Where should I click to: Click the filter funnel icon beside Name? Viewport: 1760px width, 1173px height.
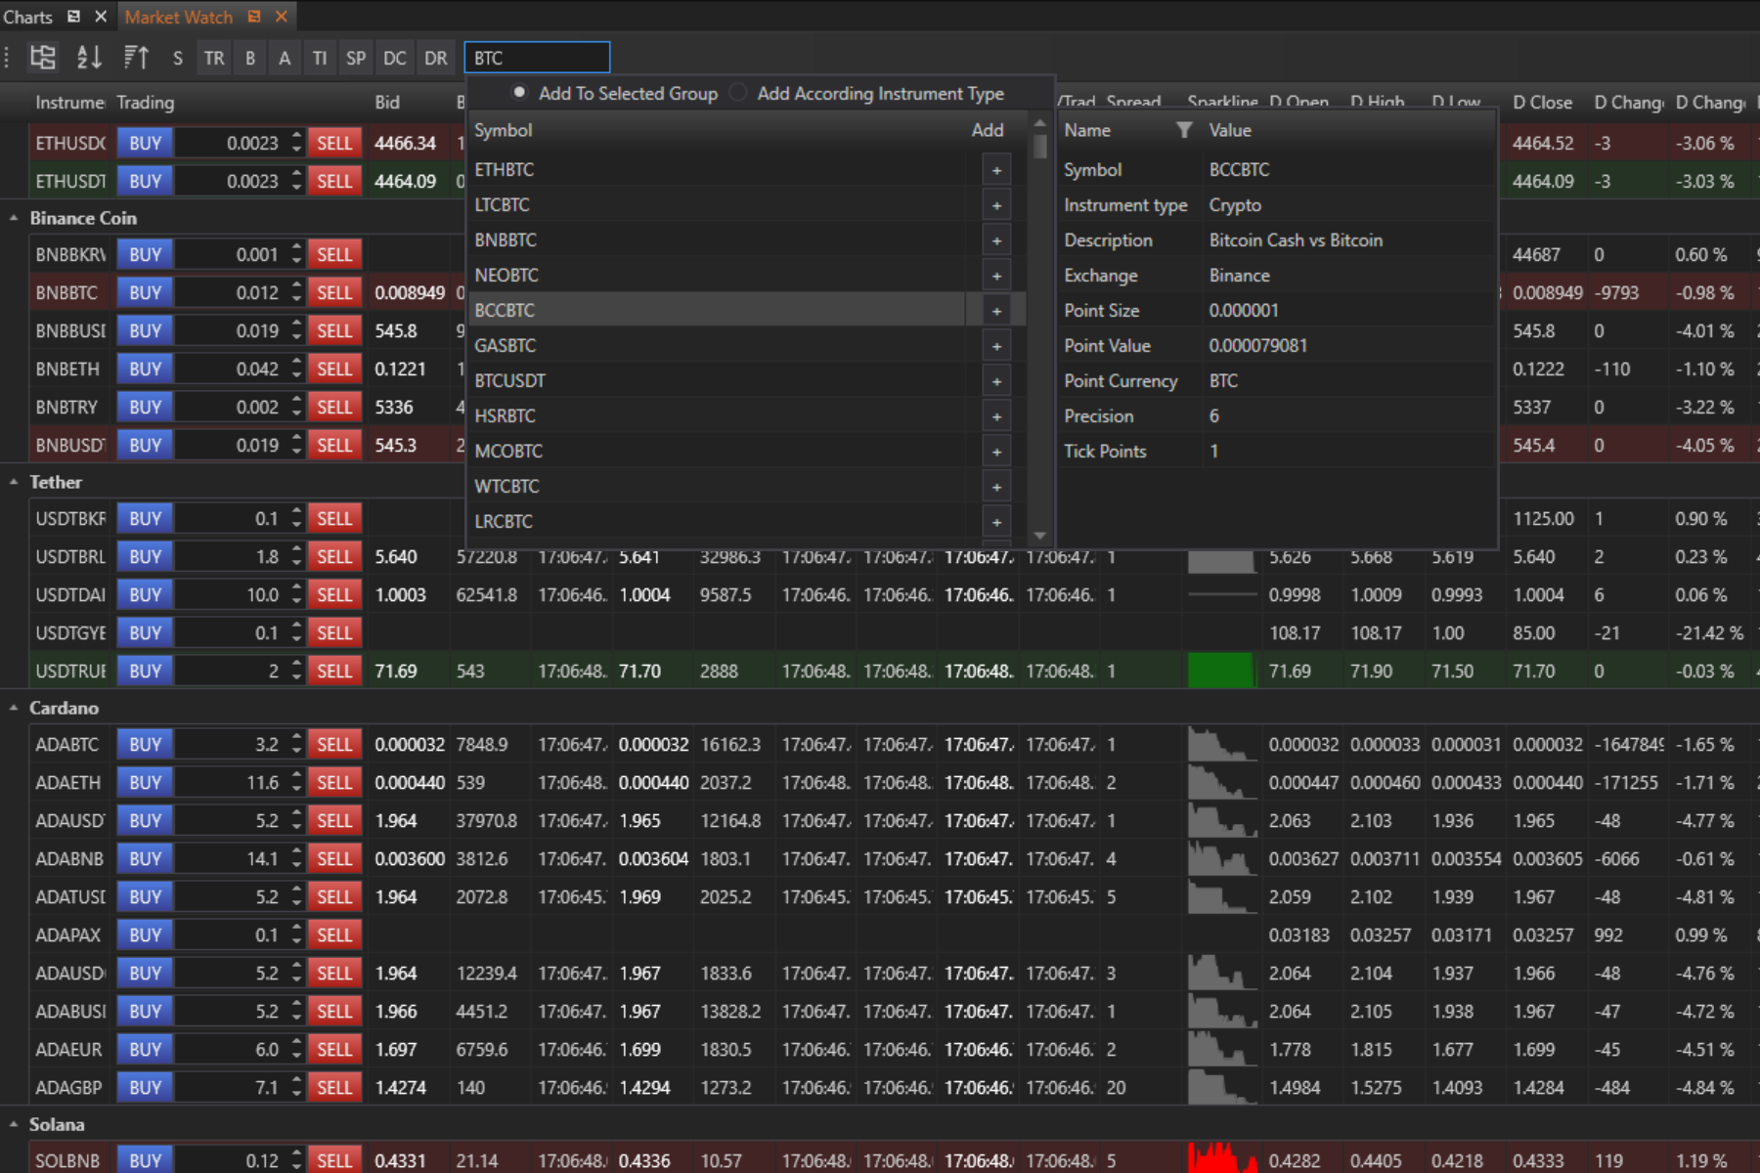(x=1183, y=130)
